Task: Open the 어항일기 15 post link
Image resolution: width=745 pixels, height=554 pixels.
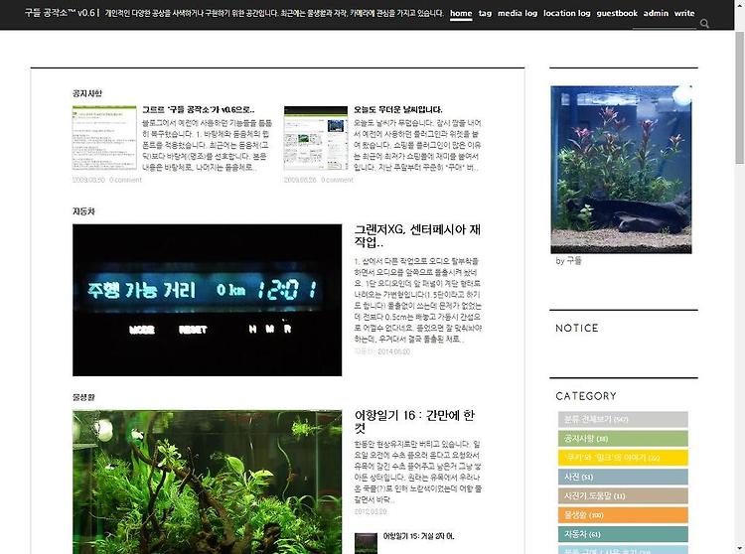Action: pyautogui.click(x=418, y=536)
